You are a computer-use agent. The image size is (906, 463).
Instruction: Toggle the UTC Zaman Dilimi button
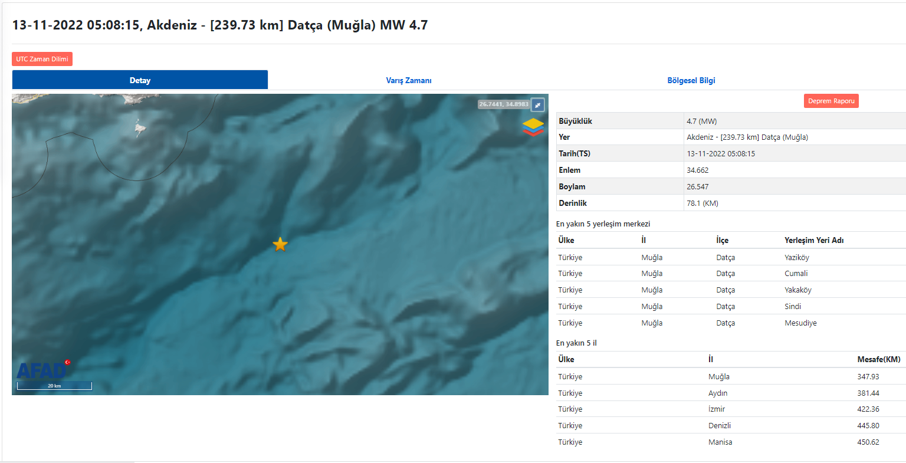click(42, 59)
